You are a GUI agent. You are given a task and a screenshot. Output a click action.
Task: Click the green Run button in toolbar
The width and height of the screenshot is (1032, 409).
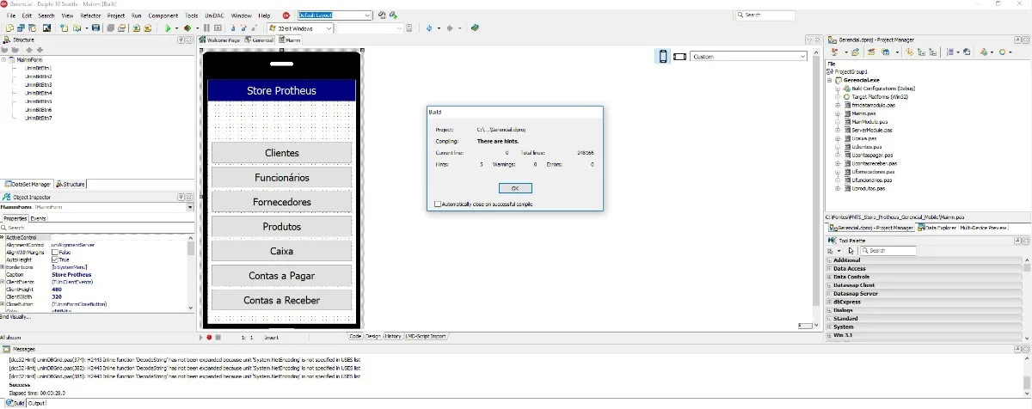coord(168,27)
